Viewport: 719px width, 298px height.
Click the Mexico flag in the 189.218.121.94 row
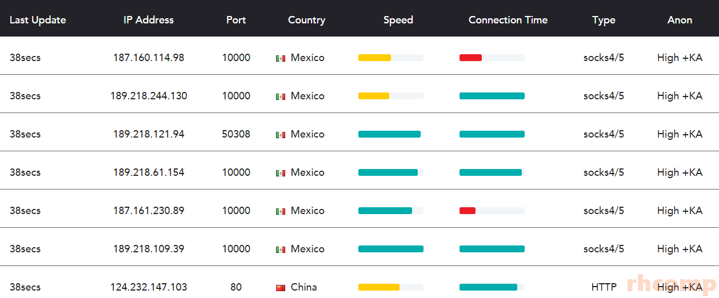click(280, 135)
